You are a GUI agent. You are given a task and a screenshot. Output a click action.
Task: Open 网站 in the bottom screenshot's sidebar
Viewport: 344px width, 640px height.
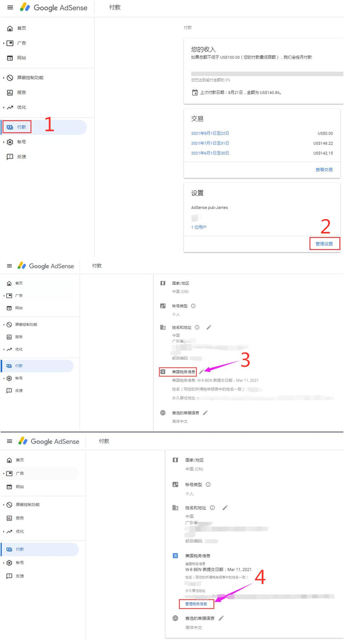pyautogui.click(x=20, y=487)
